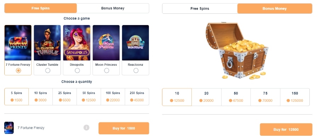Image resolution: width=319 pixels, height=140 pixels.
Task: Switch to the left panel Bonus Money tab
Action: click(113, 8)
